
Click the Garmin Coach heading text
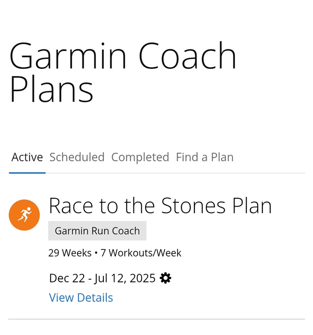point(123,55)
